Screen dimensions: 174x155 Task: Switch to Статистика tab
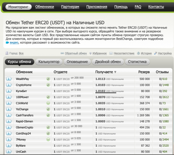point(137,62)
